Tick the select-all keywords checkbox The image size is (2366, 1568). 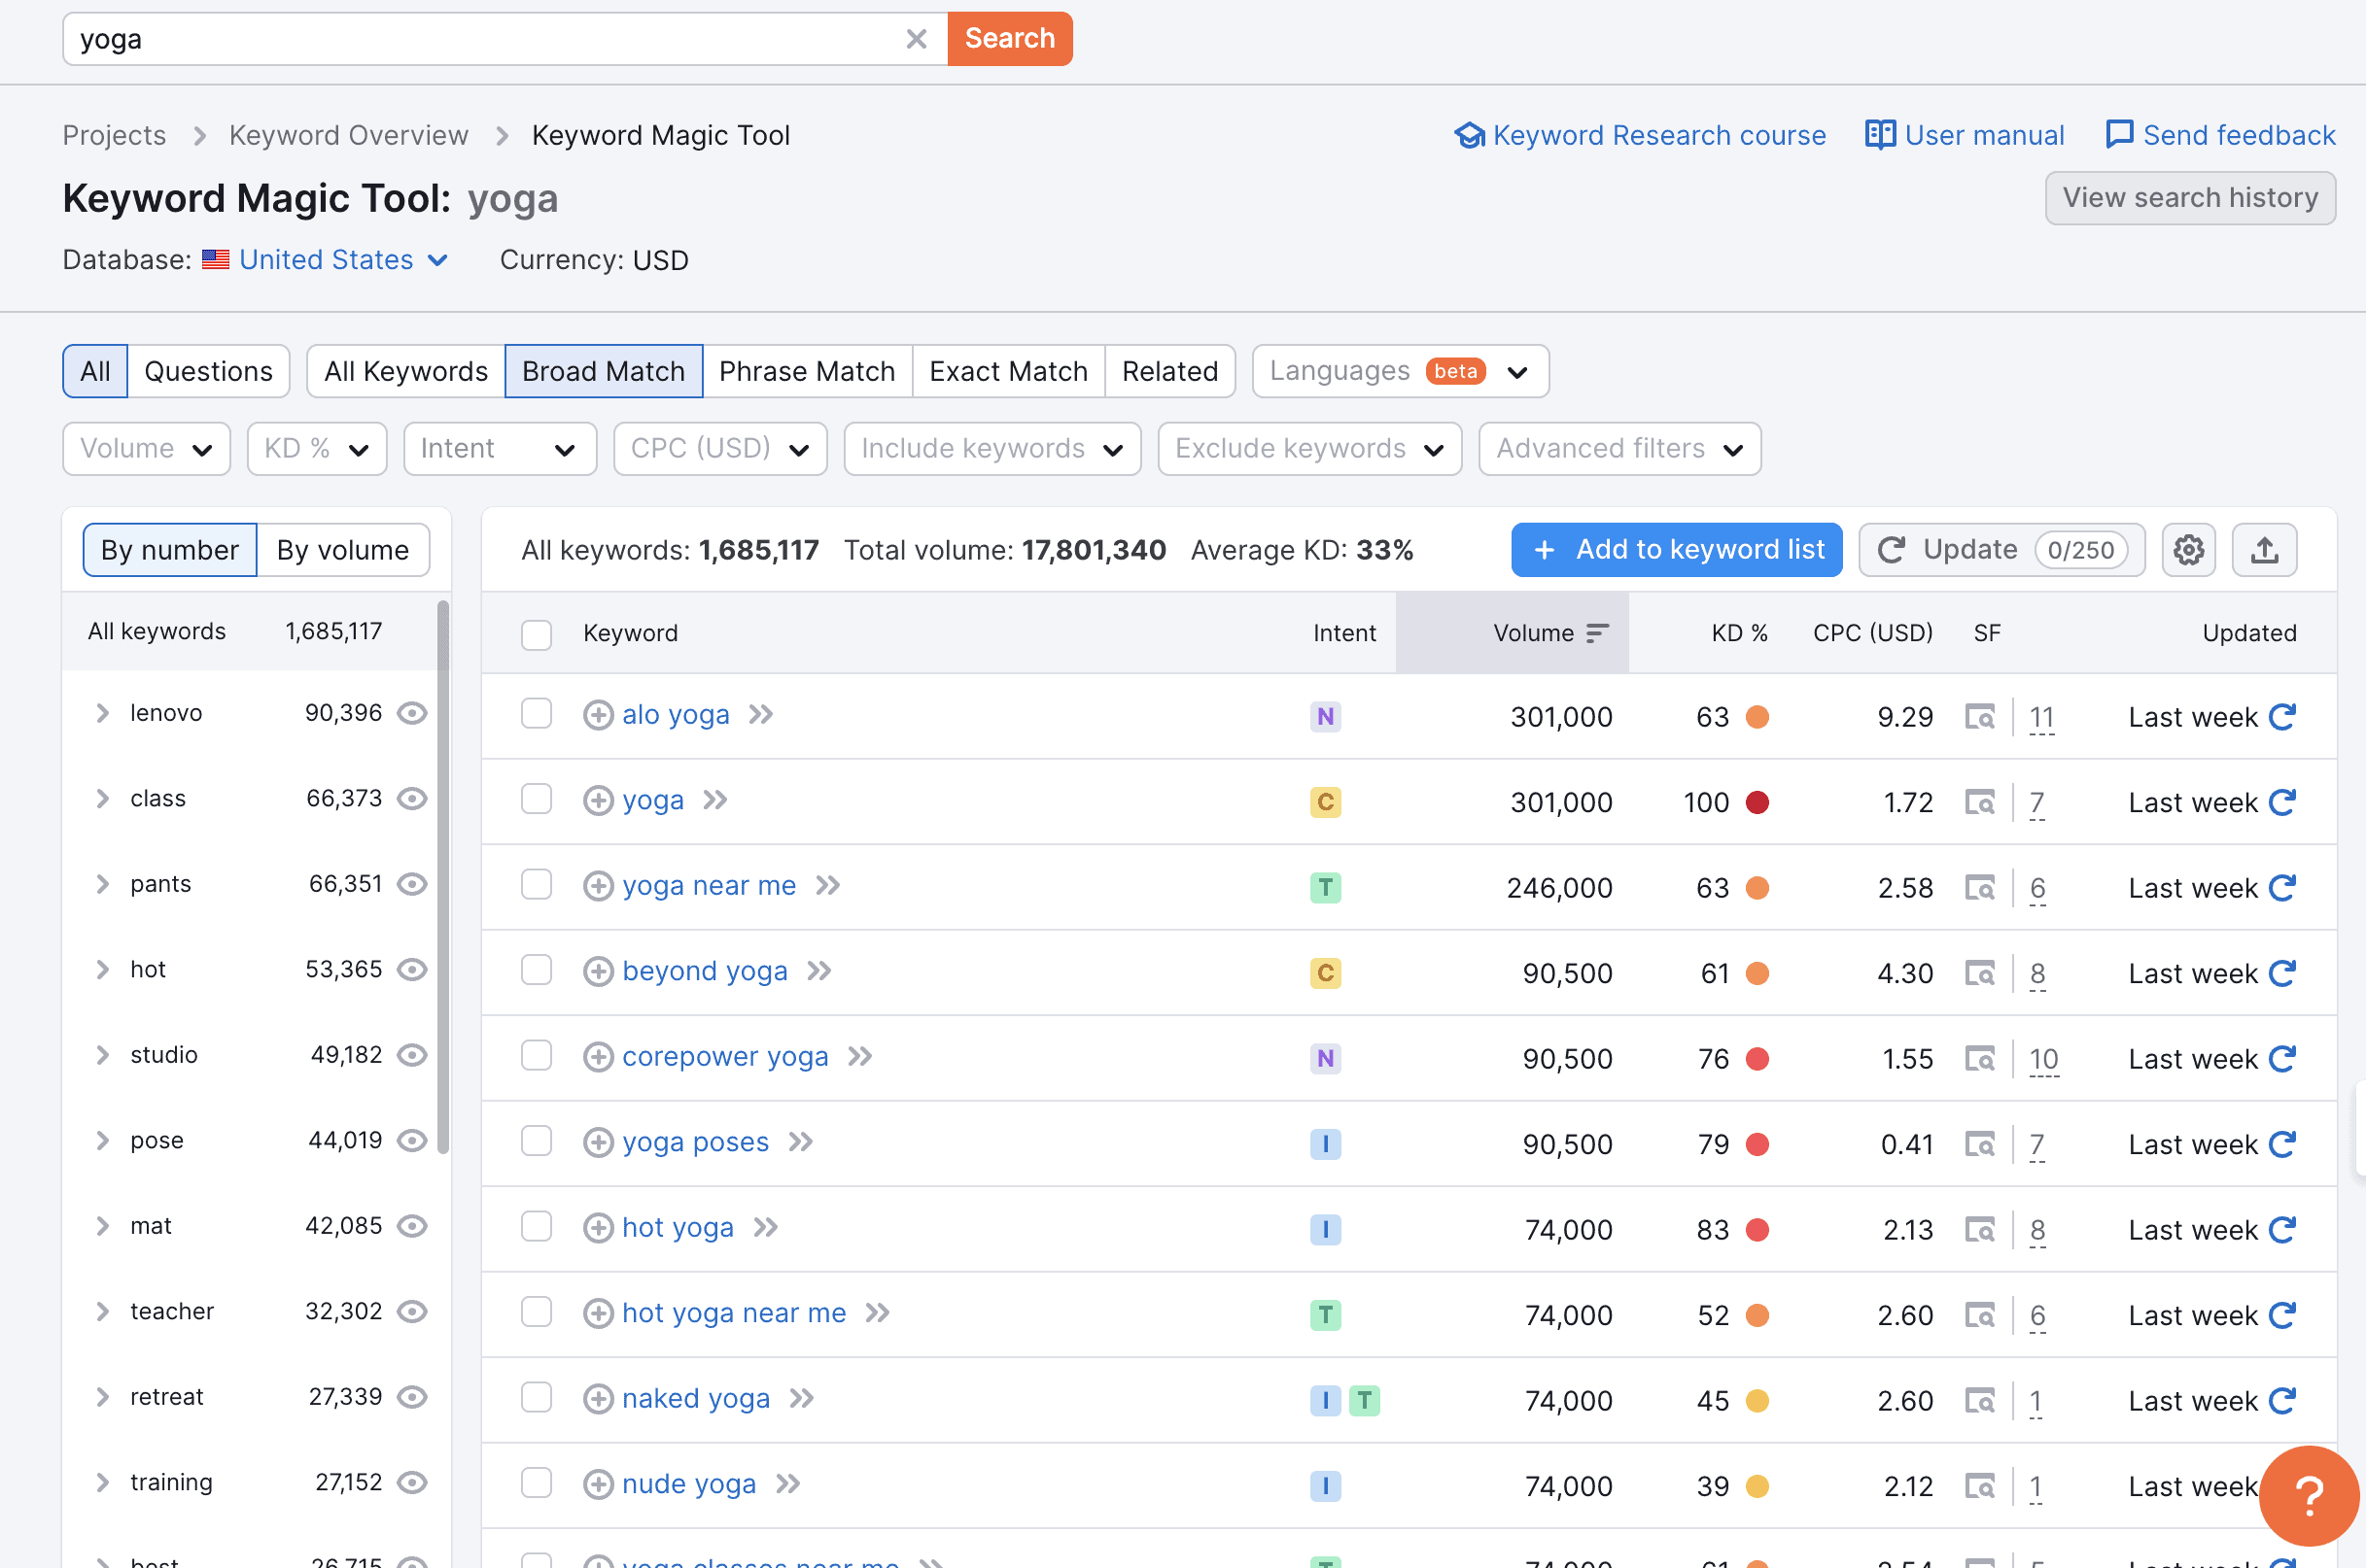tap(537, 634)
